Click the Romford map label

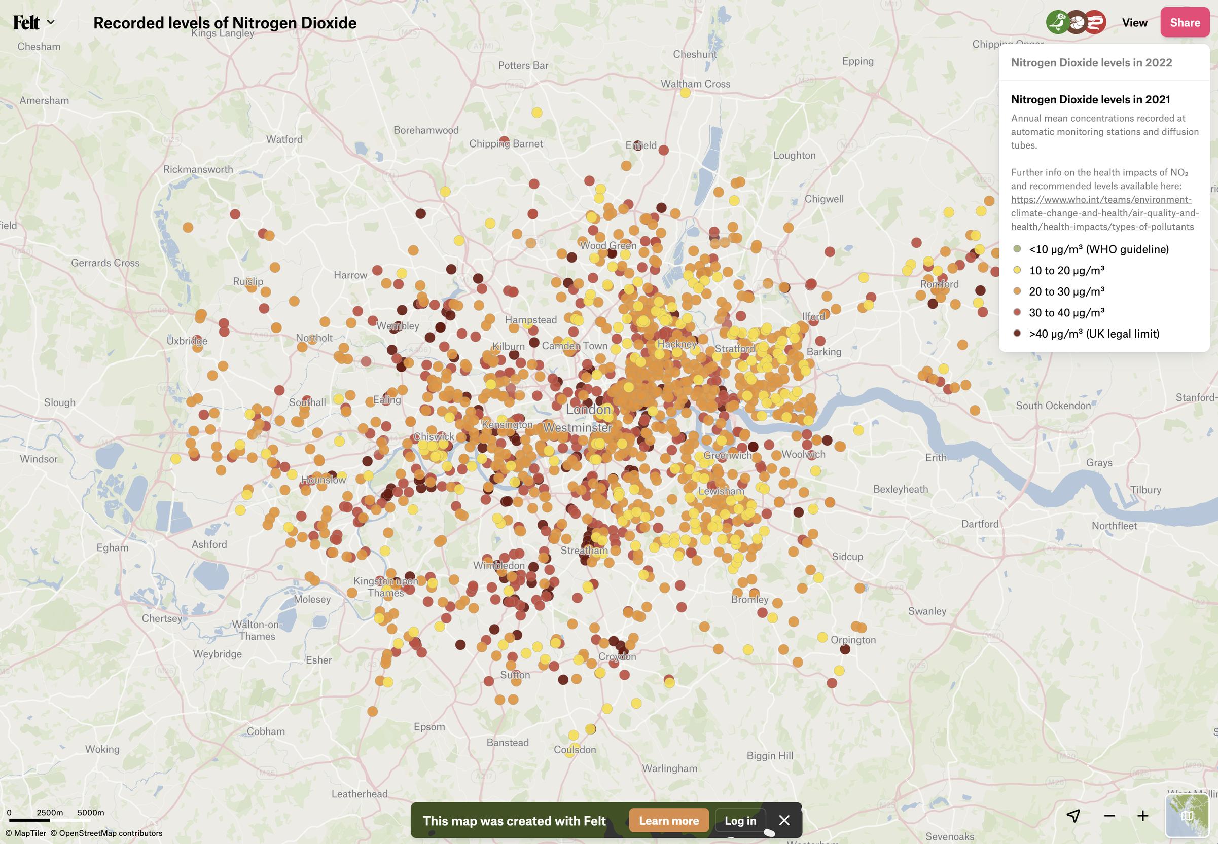939,284
